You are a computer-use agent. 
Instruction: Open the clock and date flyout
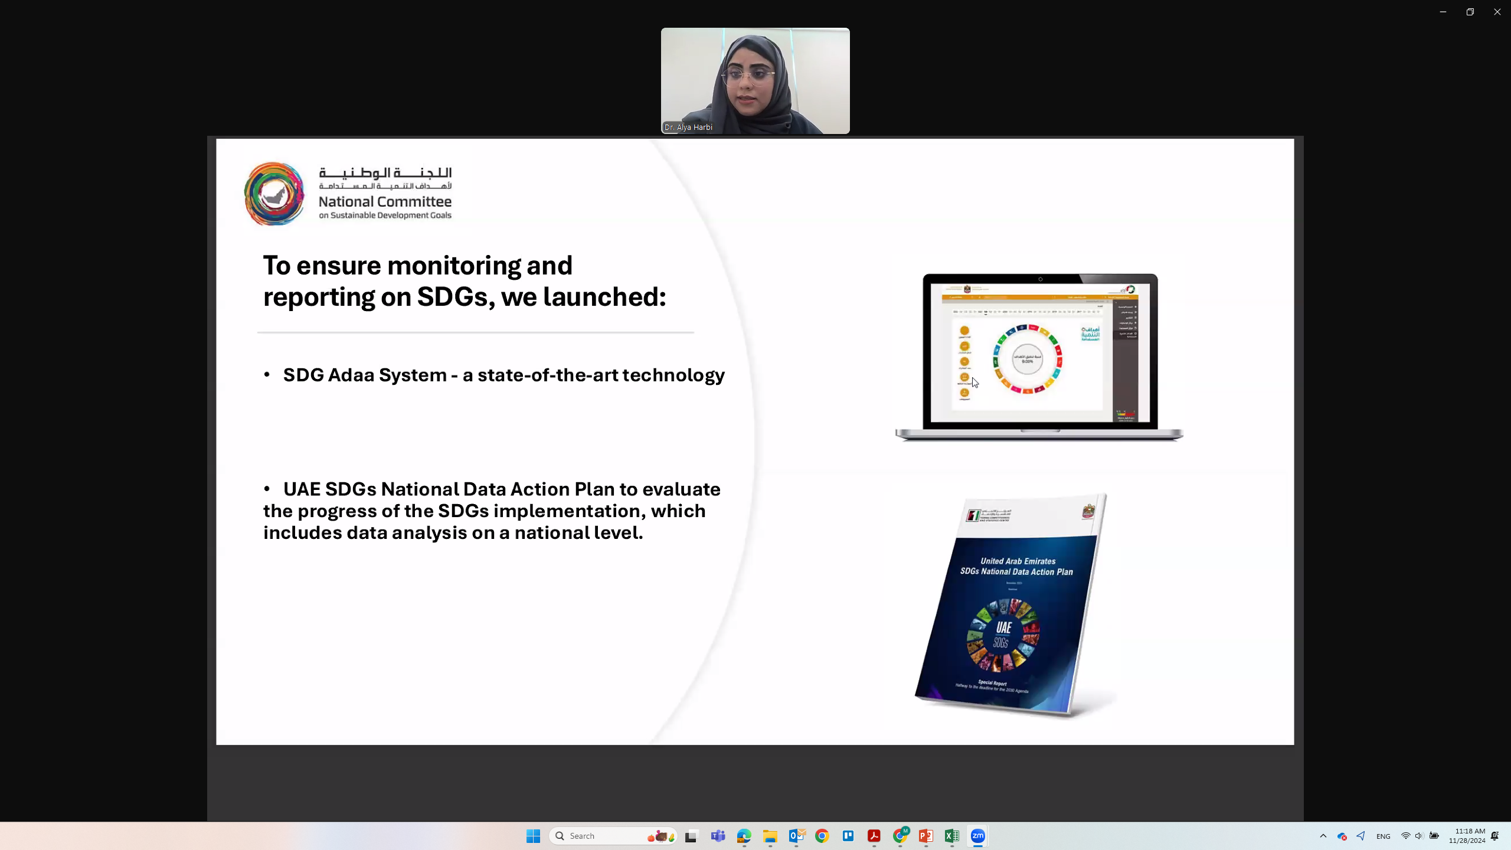[1467, 836]
